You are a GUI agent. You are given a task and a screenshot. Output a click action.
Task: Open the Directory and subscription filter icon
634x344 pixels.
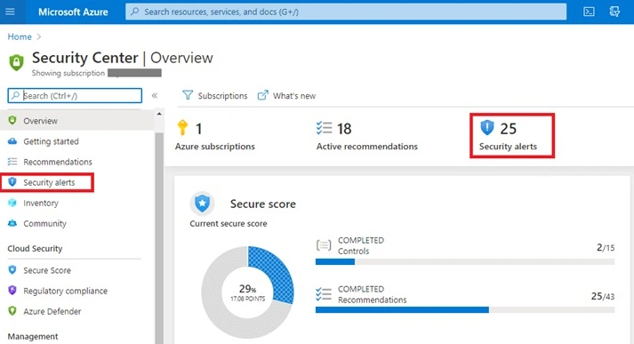(x=614, y=12)
